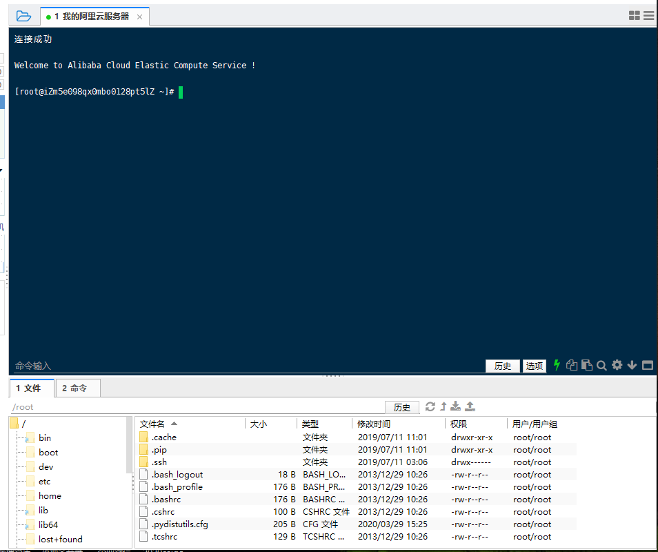Click the 205 B size cell
Screen dimensions: 658x552
pyautogui.click(x=284, y=524)
